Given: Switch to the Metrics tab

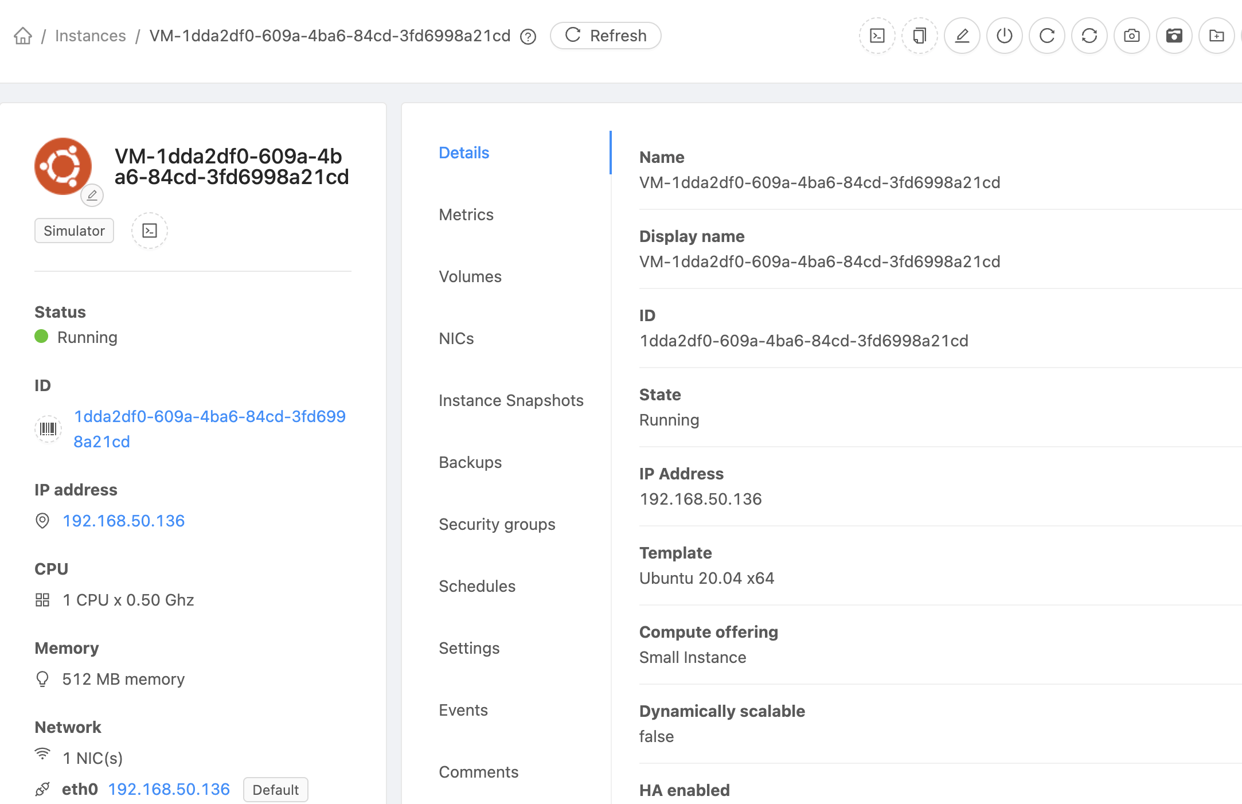Looking at the screenshot, I should click(466, 214).
